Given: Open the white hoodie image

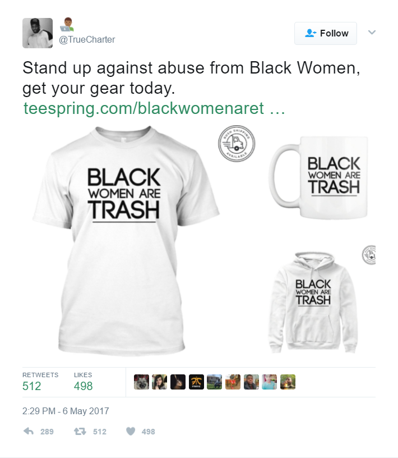Looking at the screenshot, I should coord(313,303).
